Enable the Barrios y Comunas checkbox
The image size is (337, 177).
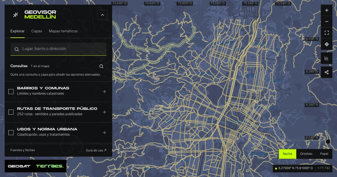pos(11,92)
